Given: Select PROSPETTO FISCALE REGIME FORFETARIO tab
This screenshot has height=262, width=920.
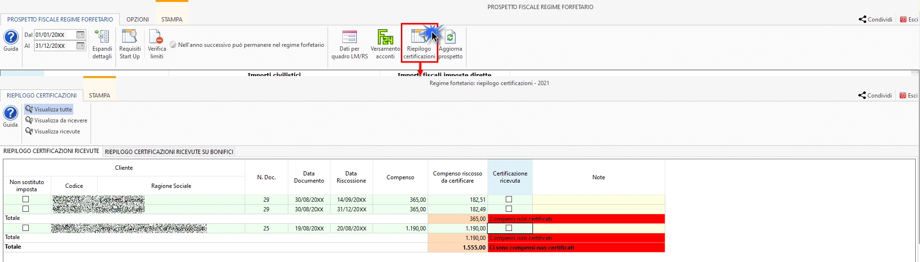Looking at the screenshot, I should [60, 20].
